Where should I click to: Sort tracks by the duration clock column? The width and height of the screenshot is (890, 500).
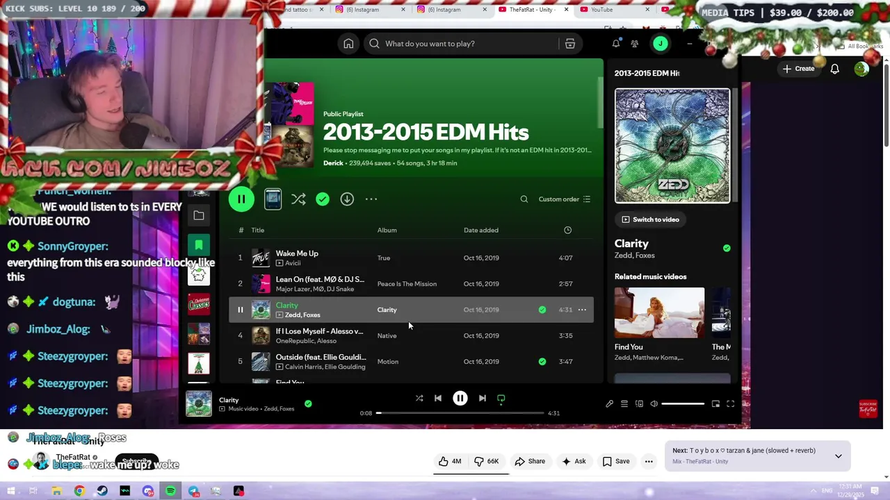pyautogui.click(x=567, y=230)
